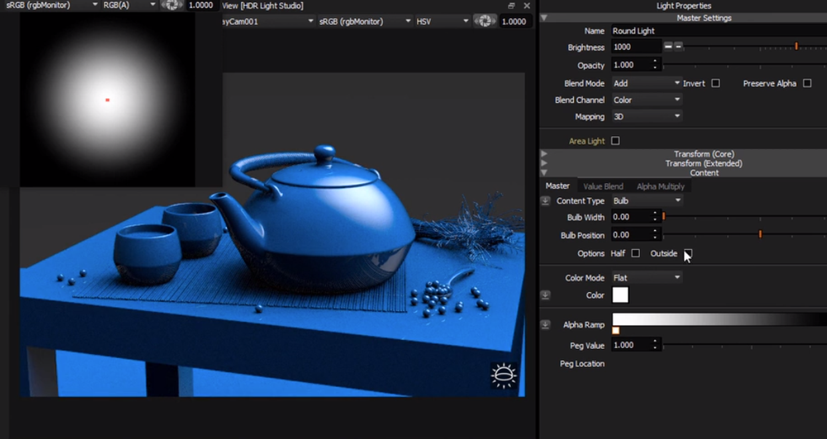
Task: Enable the Outside option checkbox
Action: click(688, 253)
